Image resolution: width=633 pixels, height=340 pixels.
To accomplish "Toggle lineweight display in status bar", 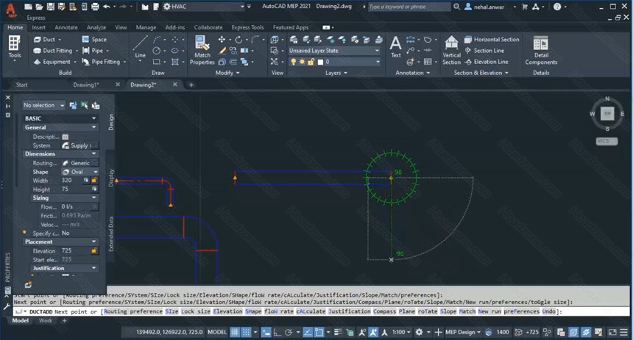I will 338,332.
